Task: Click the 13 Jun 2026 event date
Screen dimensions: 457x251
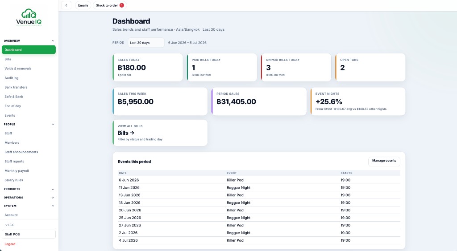Action: point(129,195)
